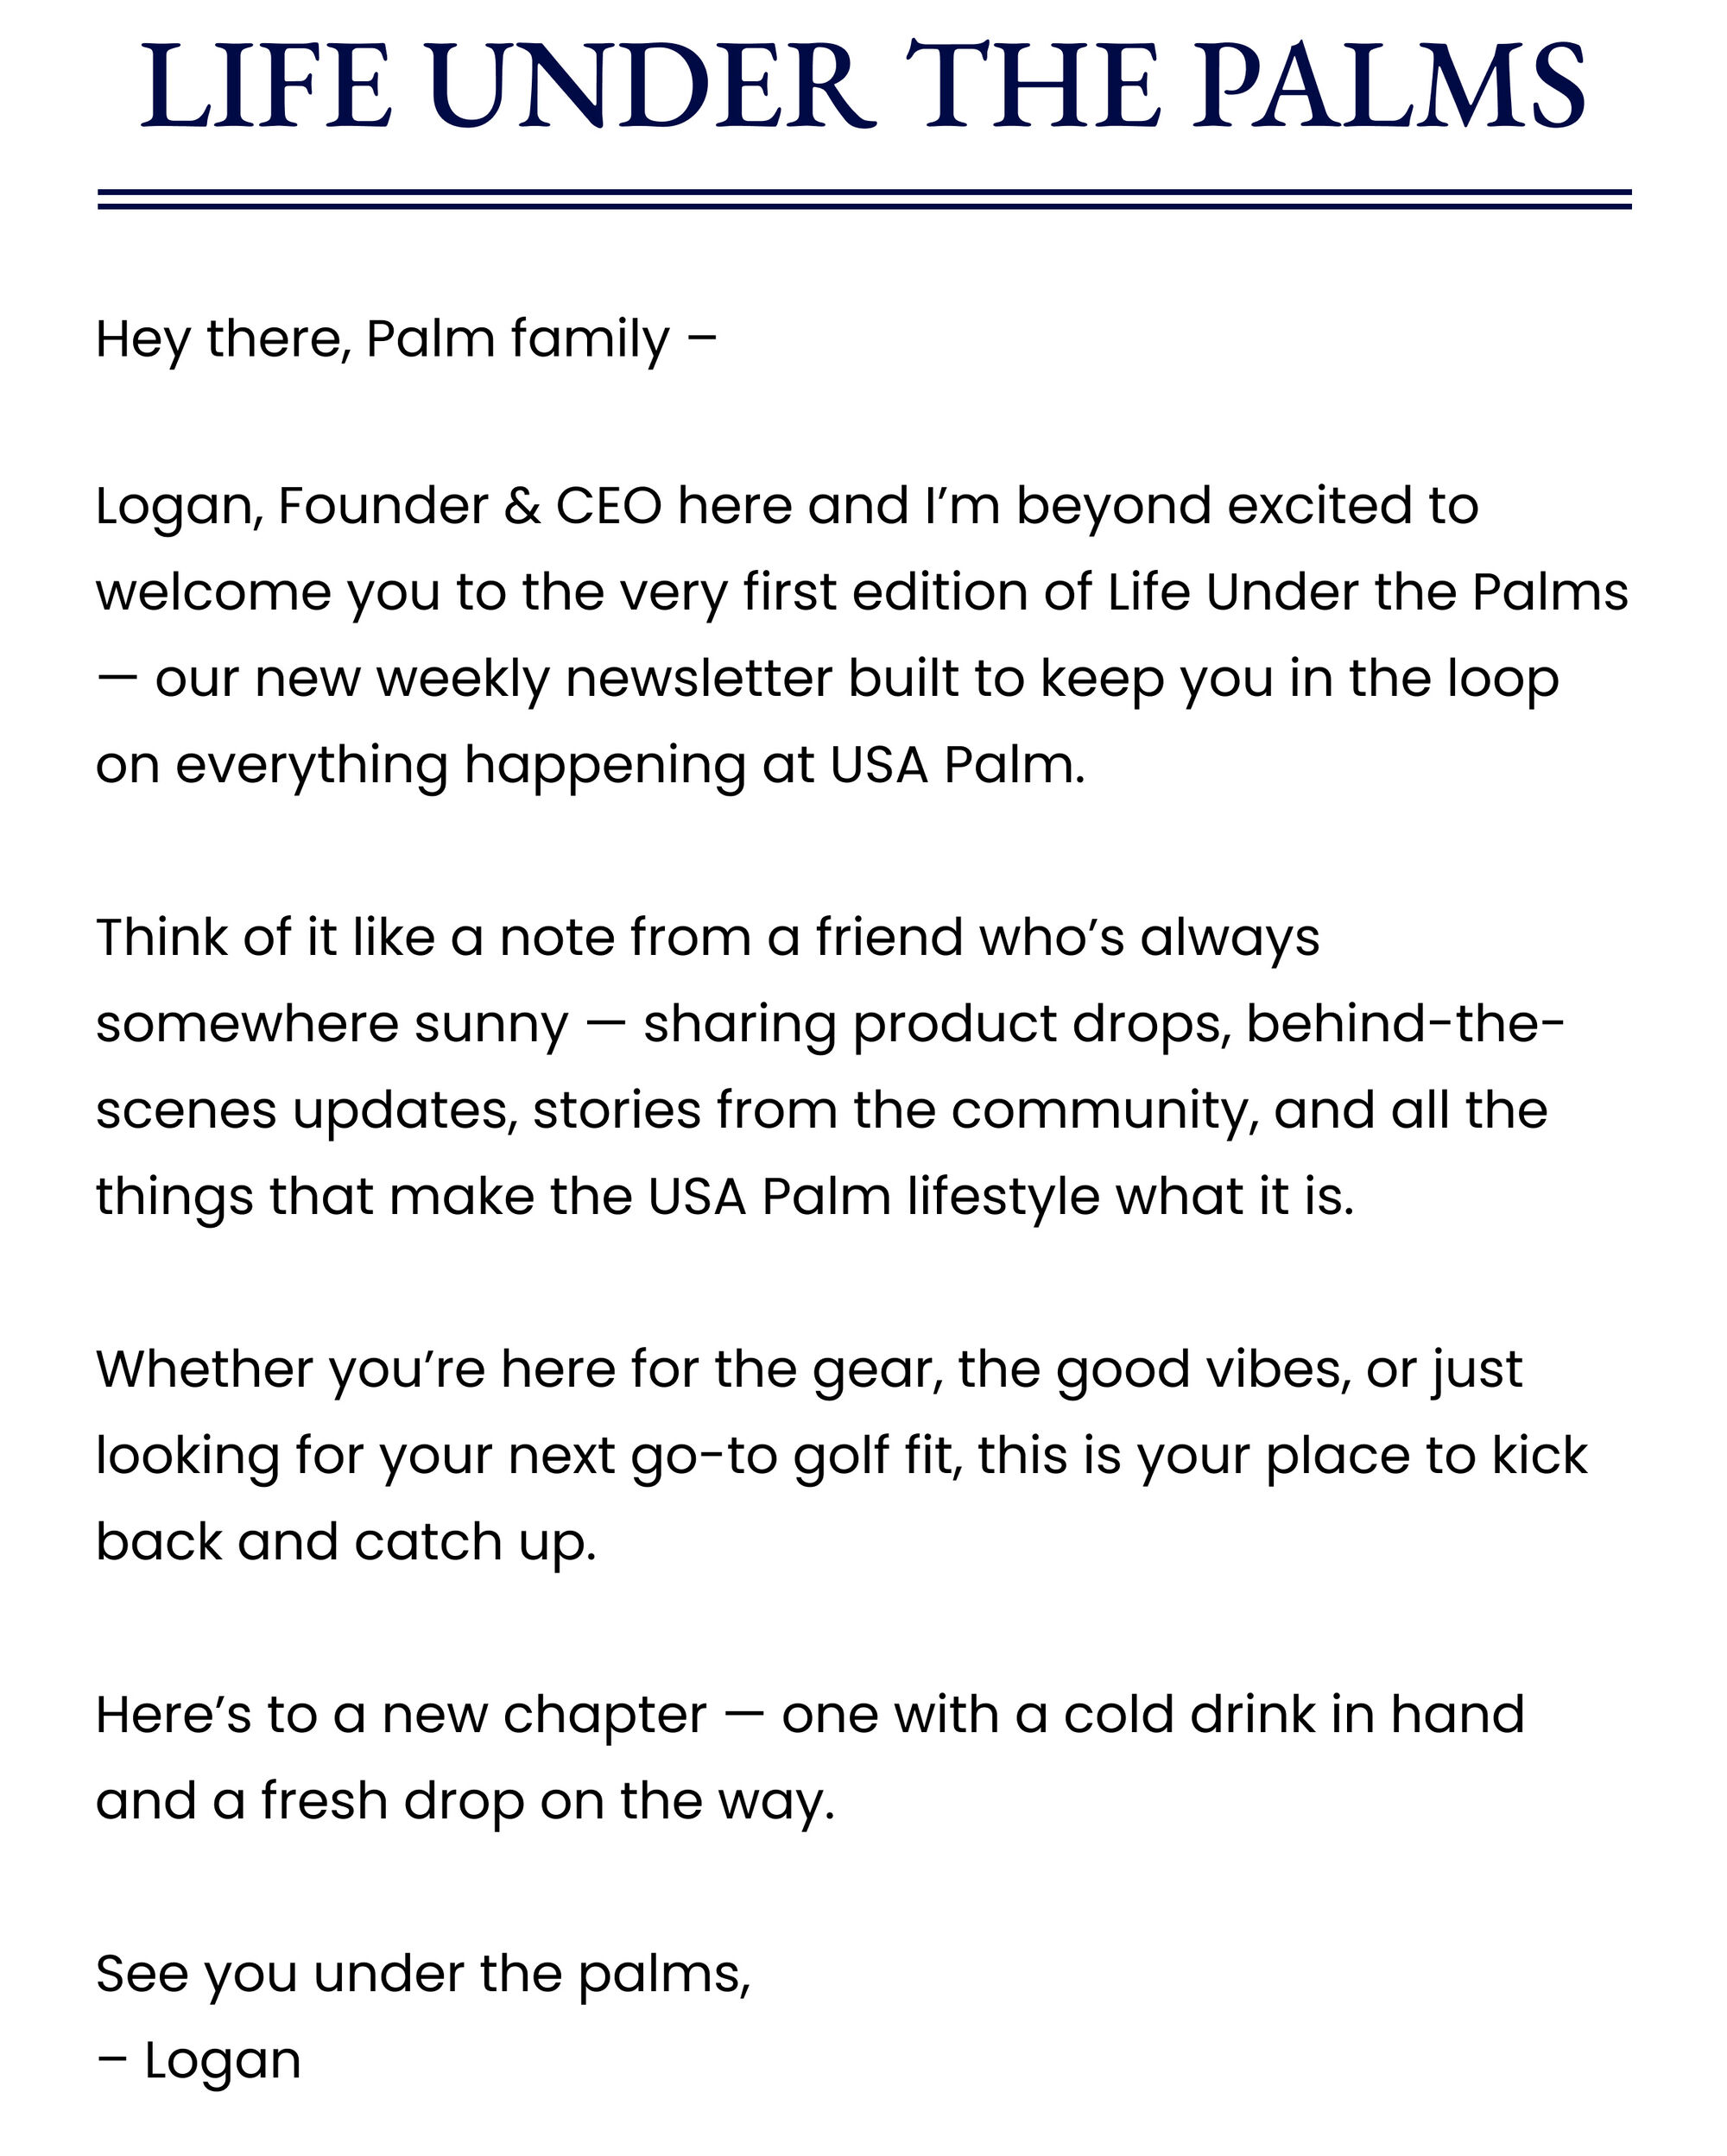Image resolution: width=1727 pixels, height=2156 pixels.
Task: Click the double navy divider line
Action: [864, 199]
